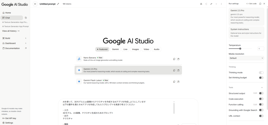Click the edit pencil beside Untitled prompt

click(58, 4)
